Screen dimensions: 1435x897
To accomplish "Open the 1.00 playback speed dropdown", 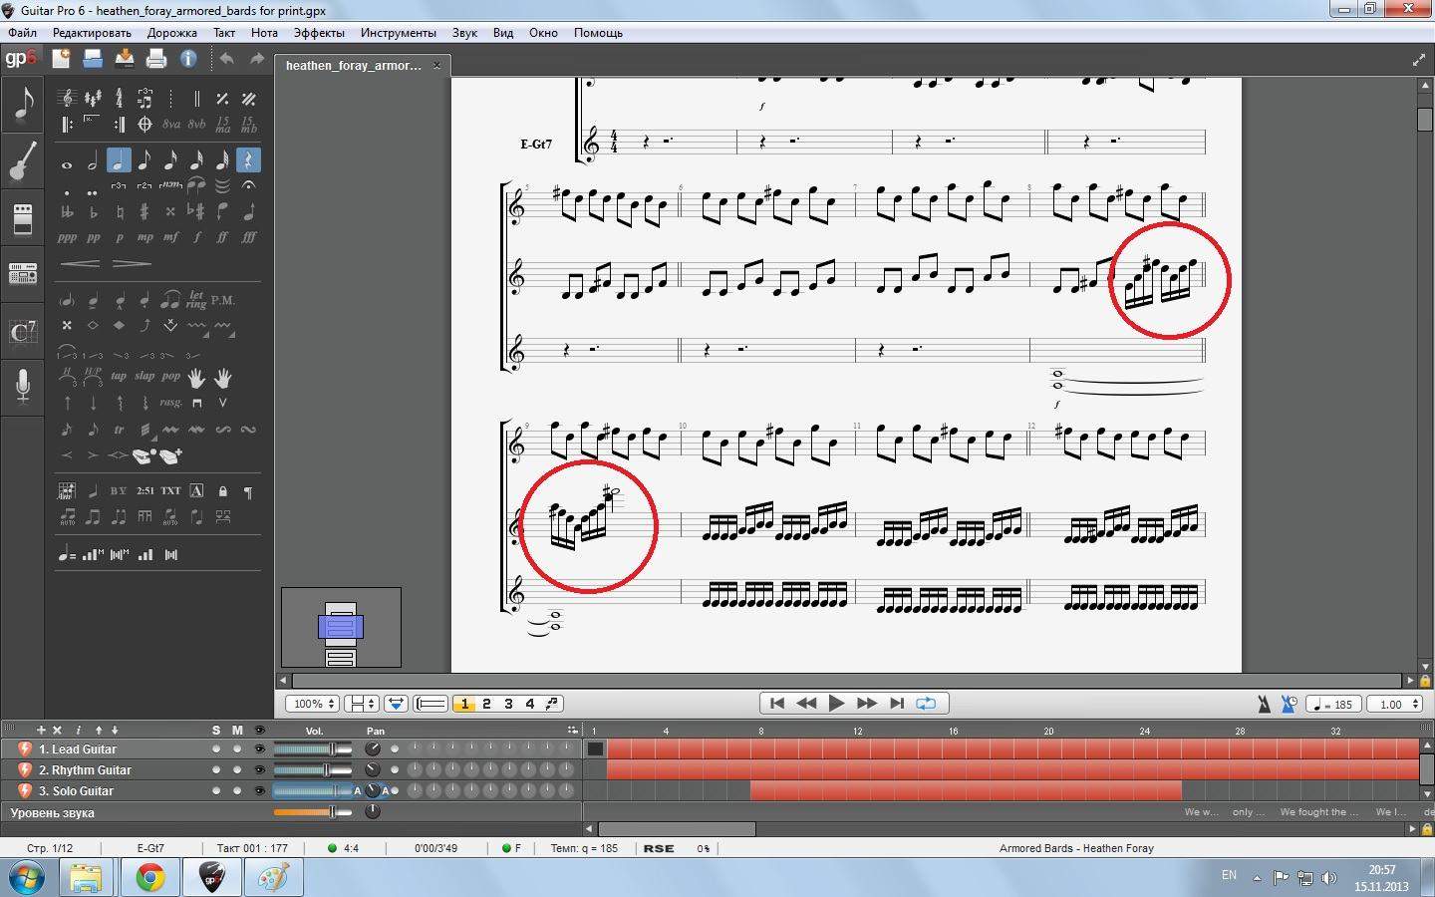I will [x=1396, y=705].
